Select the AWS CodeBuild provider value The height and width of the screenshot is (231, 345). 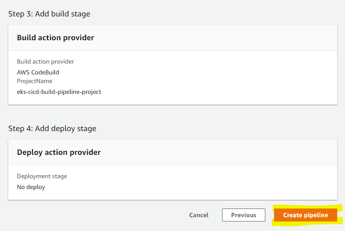(38, 72)
